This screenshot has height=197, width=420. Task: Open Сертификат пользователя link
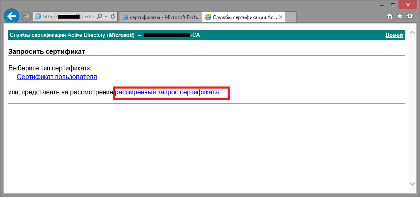tap(57, 77)
